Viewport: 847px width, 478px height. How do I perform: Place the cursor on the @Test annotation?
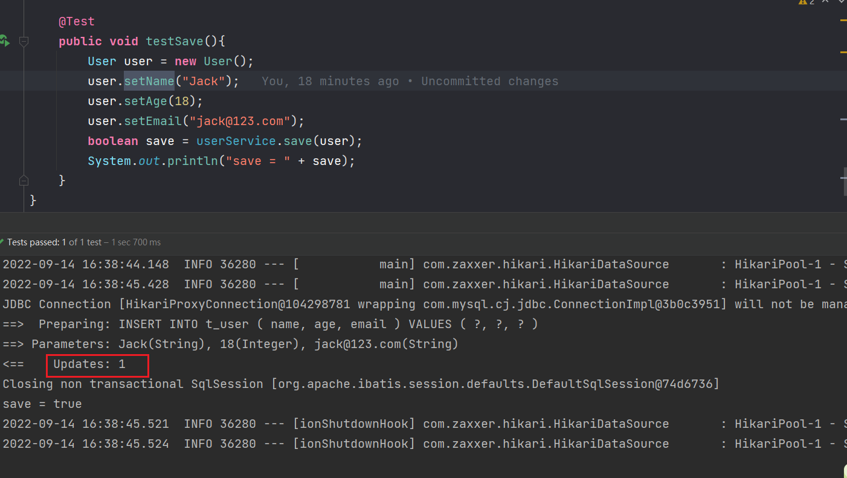pyautogui.click(x=76, y=21)
